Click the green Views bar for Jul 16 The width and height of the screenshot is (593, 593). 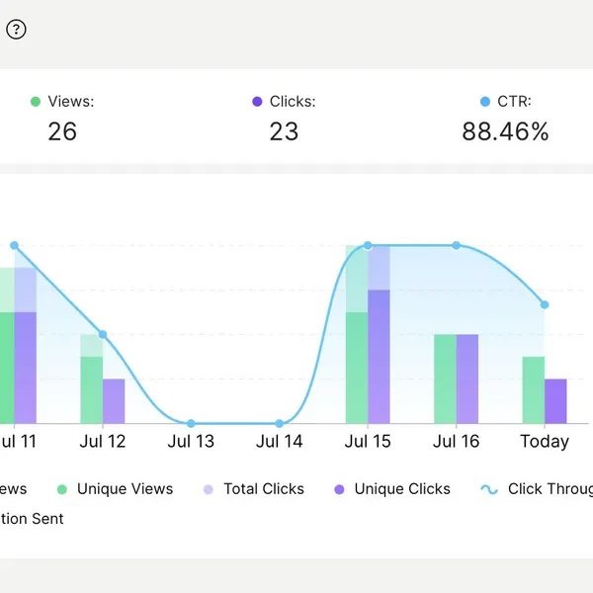point(445,379)
